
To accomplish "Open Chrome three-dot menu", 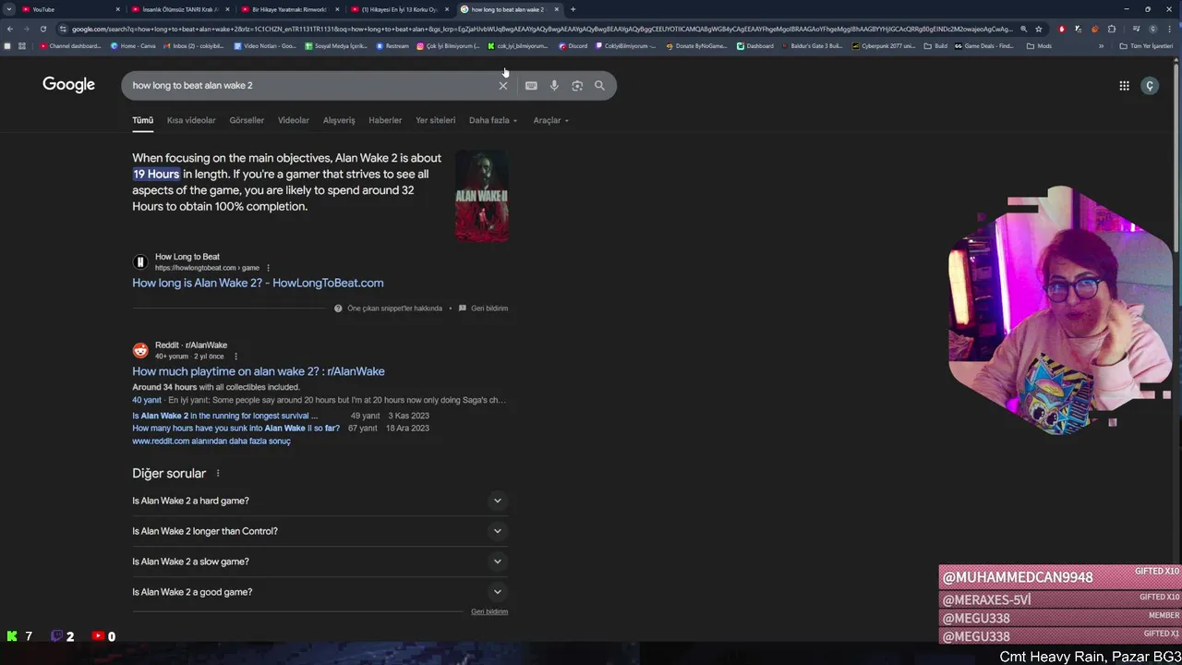I will coord(1171,29).
